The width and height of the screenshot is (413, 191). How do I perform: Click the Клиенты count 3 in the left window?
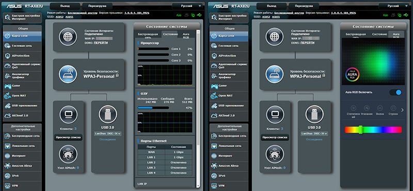click(x=75, y=129)
